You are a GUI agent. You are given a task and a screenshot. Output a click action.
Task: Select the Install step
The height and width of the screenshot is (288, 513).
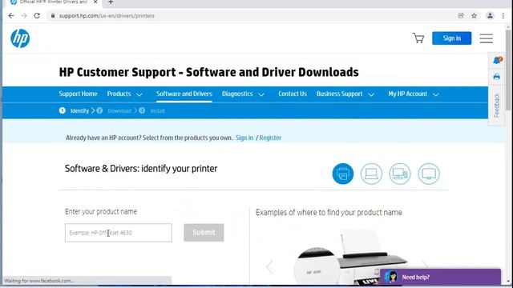151,110
